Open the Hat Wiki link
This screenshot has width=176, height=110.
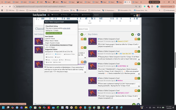49,62
